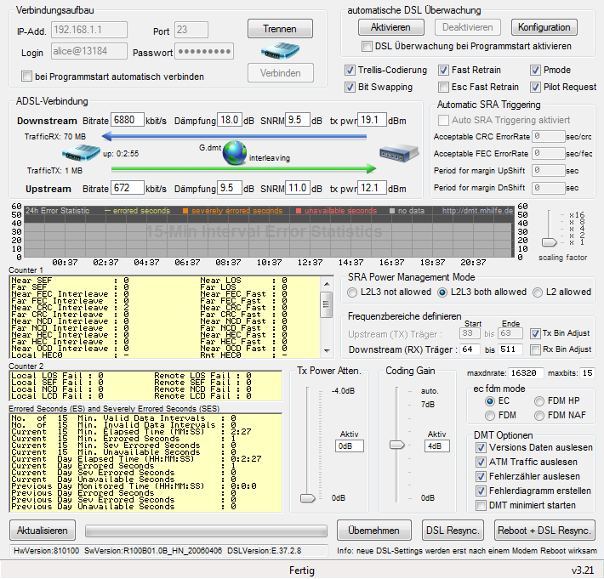
Task: Toggle Versions Daten auslesen option
Action: [481, 447]
